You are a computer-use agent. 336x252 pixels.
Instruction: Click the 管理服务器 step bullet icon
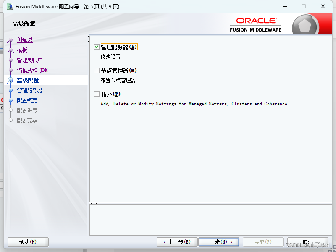11,90
